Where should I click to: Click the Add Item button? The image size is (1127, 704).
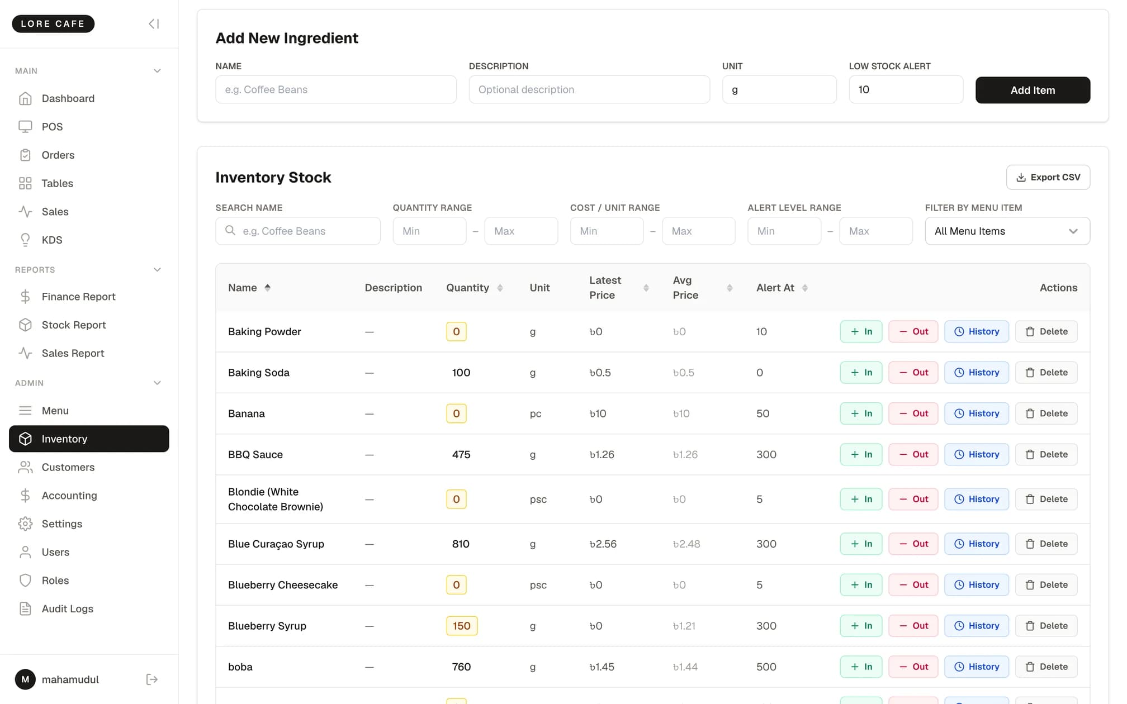1033,90
